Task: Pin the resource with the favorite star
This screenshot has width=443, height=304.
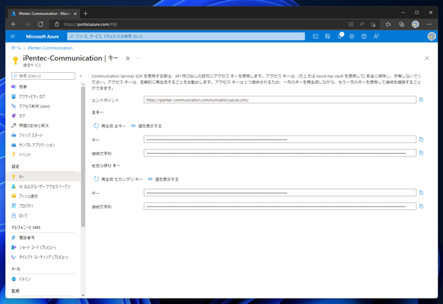Action: coord(128,58)
